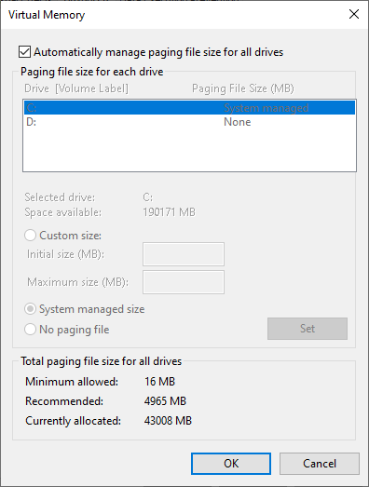This screenshot has height=487, width=369.
Task: Click the Set button
Action: click(x=307, y=329)
